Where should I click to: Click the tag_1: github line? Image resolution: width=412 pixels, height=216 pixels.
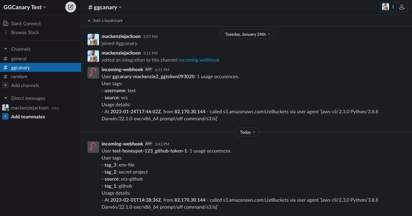tap(117, 186)
